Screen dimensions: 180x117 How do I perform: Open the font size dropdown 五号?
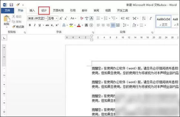tap(56, 18)
